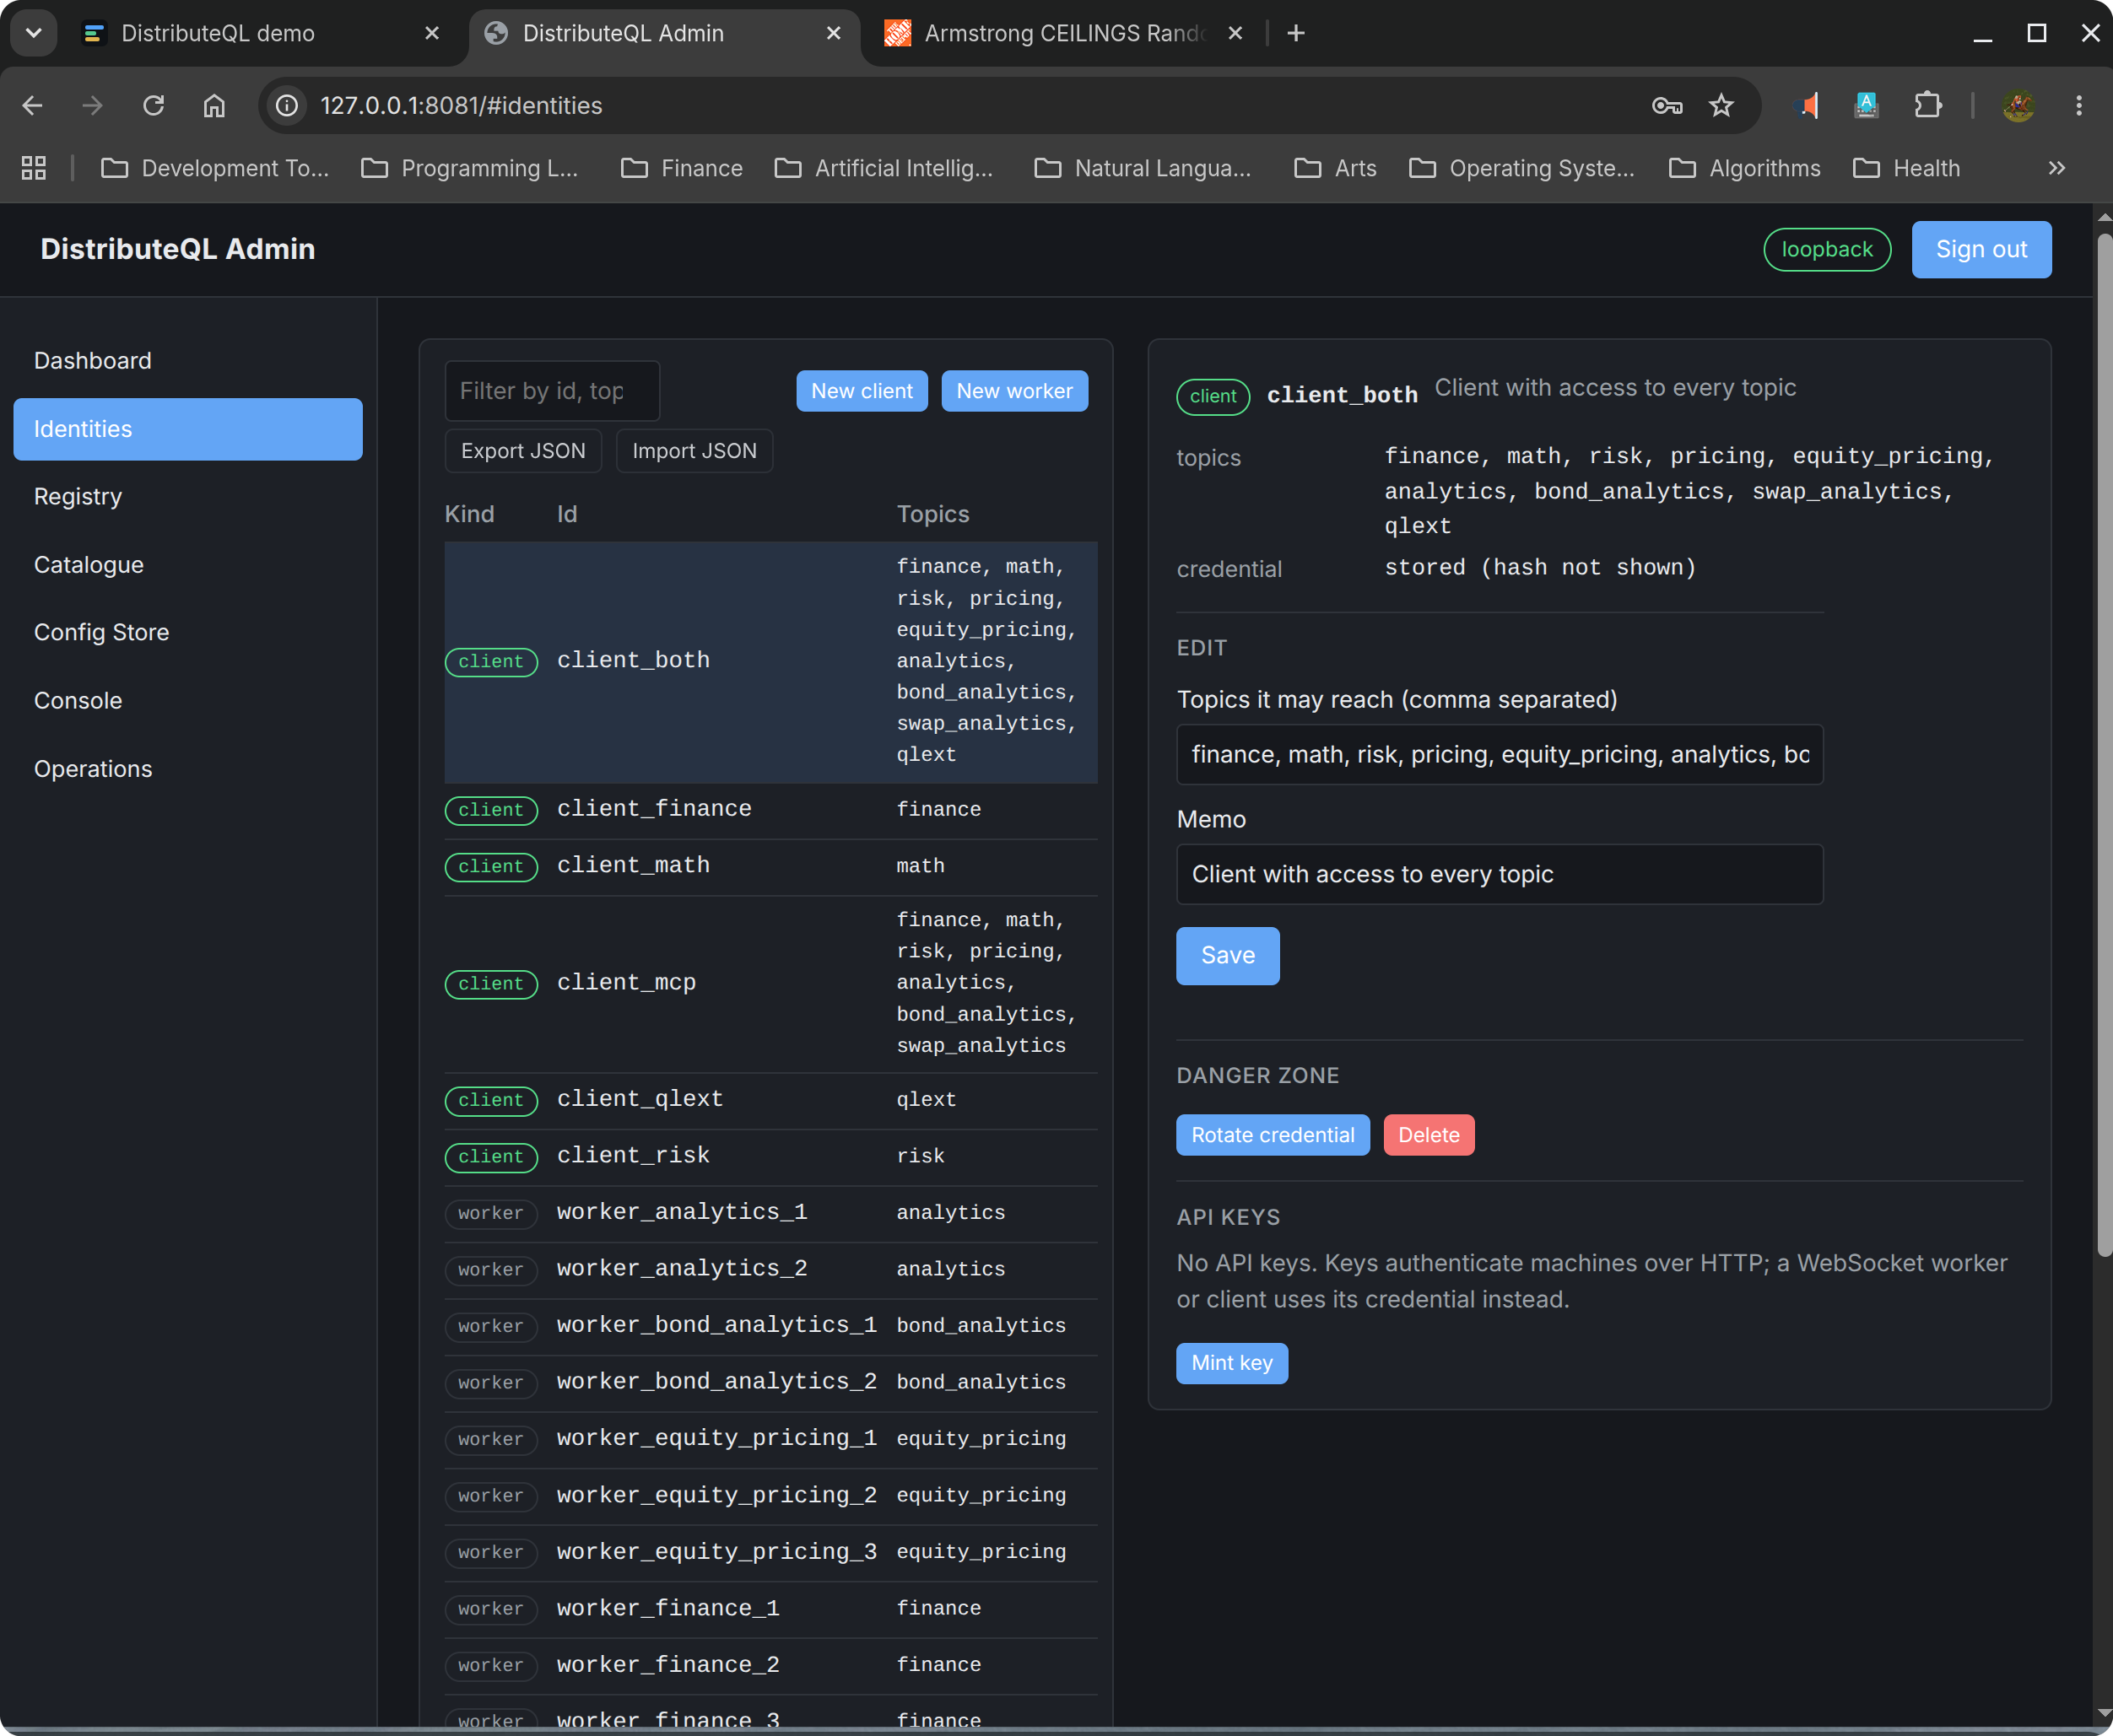Screen dimensions: 2113x1736
Task: Create a New worker
Action: [x=1014, y=391]
